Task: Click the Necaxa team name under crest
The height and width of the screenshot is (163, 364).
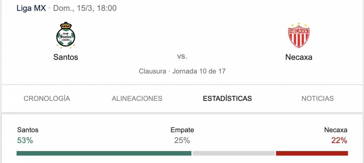Action: click(x=299, y=57)
